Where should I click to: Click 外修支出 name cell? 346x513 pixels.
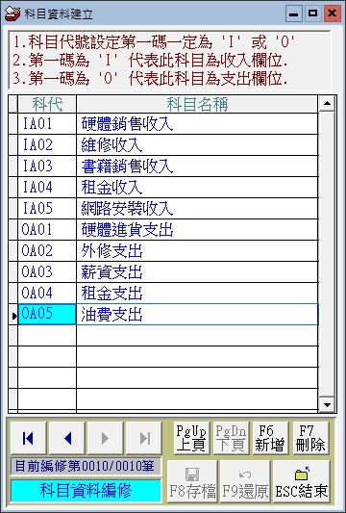pyautogui.click(x=197, y=251)
